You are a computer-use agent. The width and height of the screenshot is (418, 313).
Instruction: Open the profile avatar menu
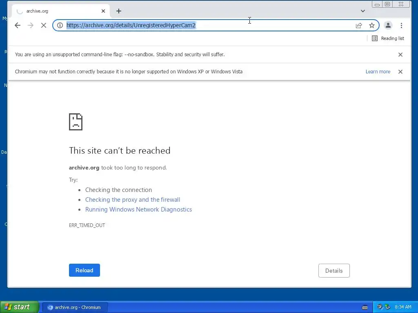click(x=388, y=25)
